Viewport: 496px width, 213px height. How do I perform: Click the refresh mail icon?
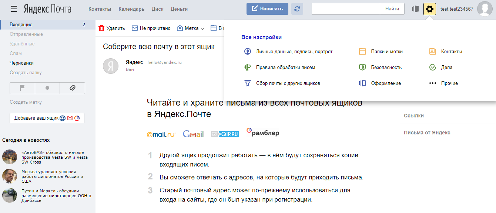(x=297, y=9)
